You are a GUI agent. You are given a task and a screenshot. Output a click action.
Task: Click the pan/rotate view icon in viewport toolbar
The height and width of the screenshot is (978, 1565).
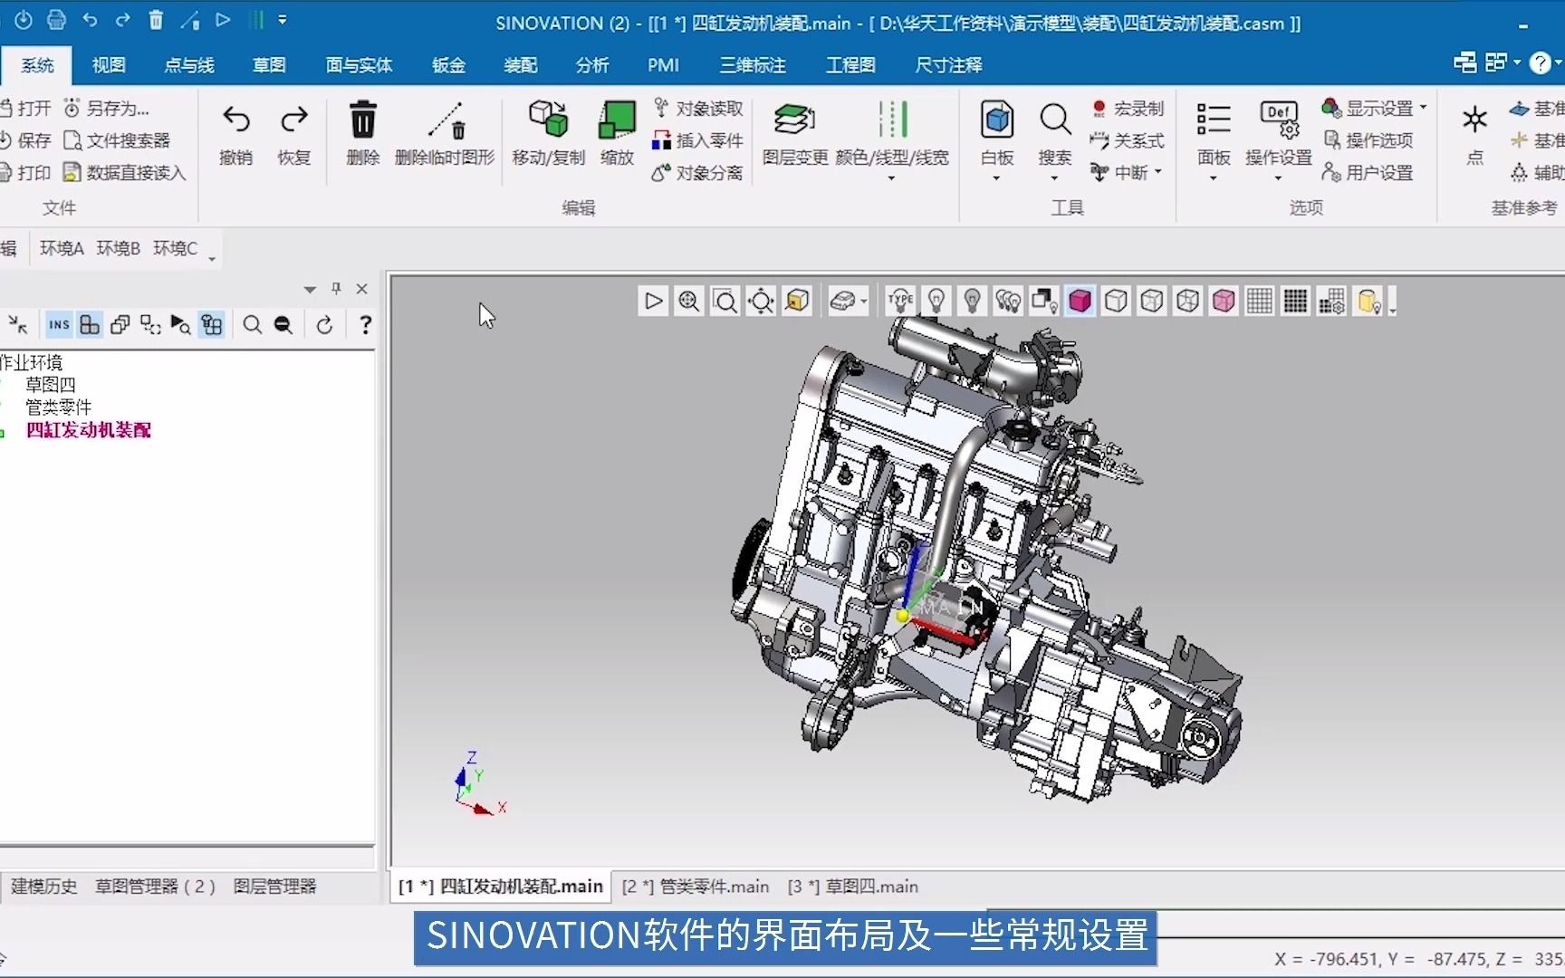[762, 301]
